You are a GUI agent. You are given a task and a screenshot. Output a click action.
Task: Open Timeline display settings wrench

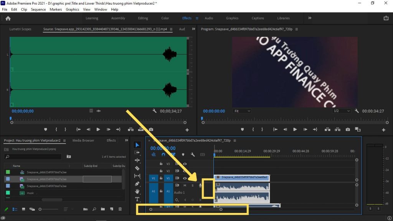(193, 155)
